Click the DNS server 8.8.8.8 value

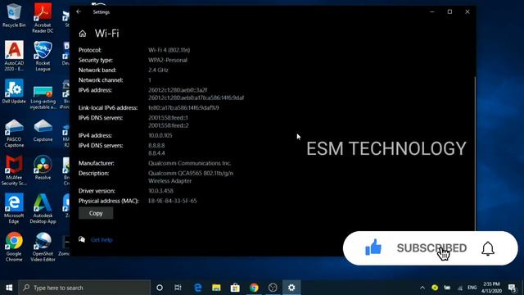point(156,146)
